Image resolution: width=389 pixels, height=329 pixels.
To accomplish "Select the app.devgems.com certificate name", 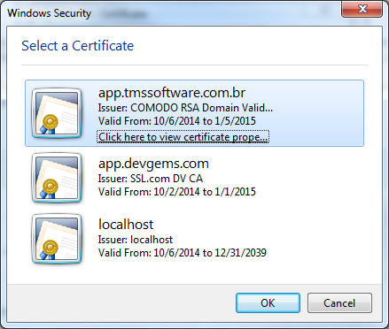I will [153, 164].
